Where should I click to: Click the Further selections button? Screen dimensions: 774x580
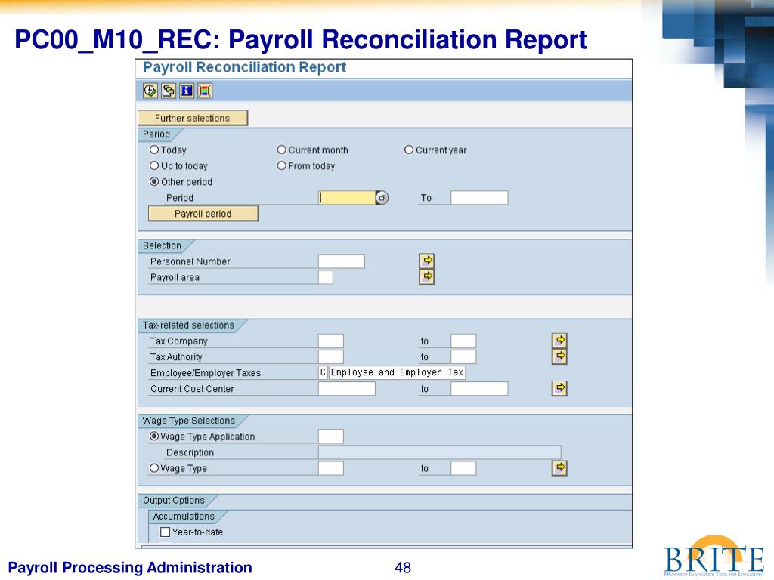pyautogui.click(x=193, y=118)
